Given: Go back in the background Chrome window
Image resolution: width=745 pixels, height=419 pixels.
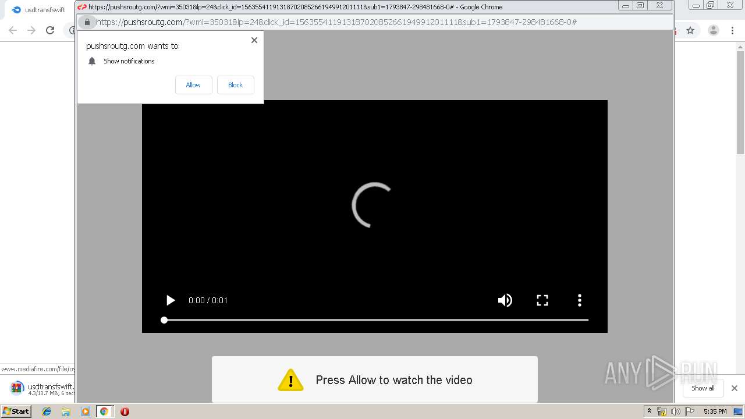Looking at the screenshot, I should (x=13, y=30).
